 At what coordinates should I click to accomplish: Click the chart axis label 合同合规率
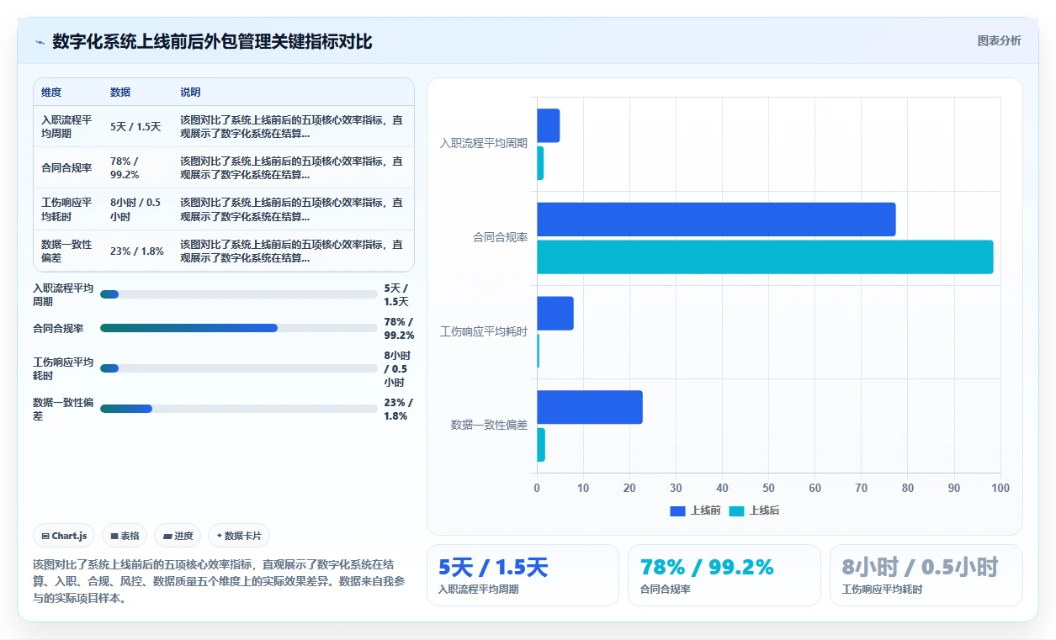pos(501,238)
